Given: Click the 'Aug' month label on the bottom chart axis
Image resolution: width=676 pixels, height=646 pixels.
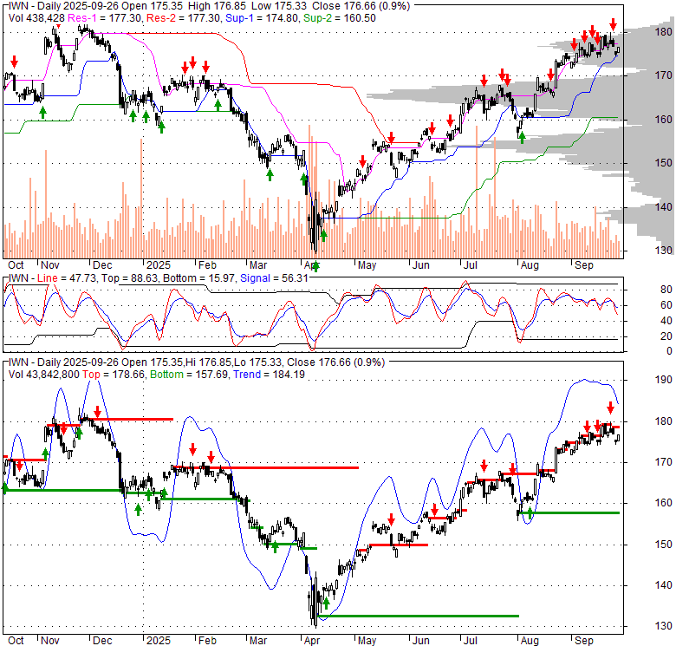Looking at the screenshot, I should click(x=530, y=641).
